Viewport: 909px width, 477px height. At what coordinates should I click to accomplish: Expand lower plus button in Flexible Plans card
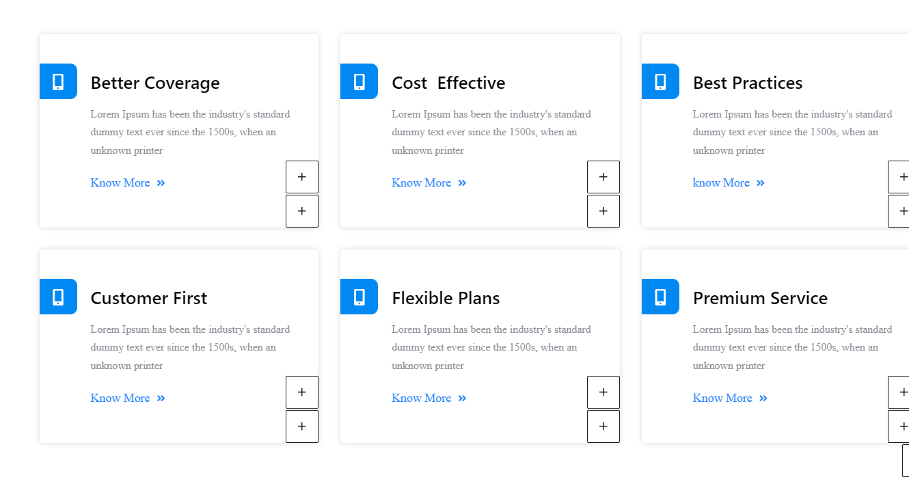click(x=603, y=426)
